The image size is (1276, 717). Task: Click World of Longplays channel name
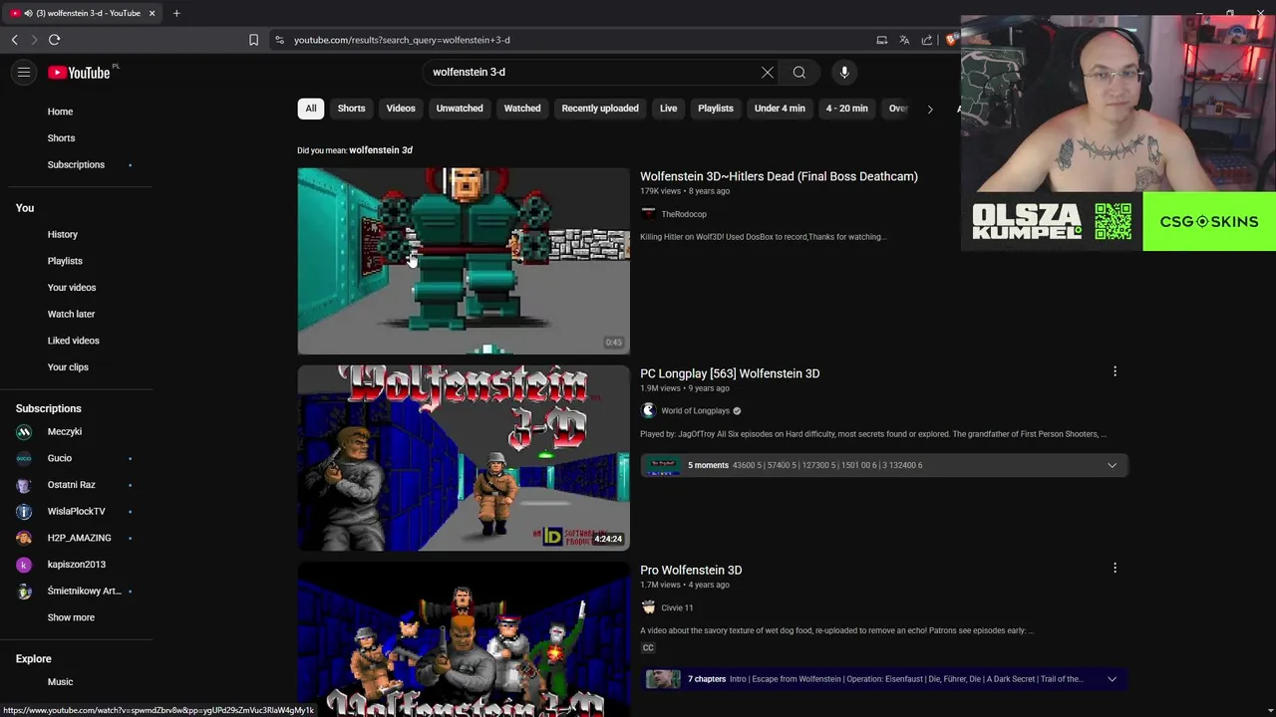pyautogui.click(x=695, y=411)
